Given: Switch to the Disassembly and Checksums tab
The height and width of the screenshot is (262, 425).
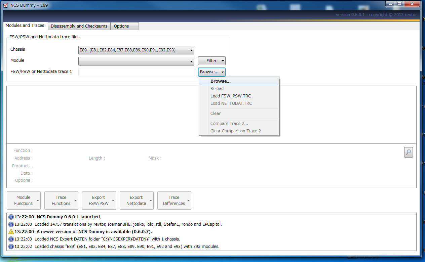Looking at the screenshot, I should 79,26.
